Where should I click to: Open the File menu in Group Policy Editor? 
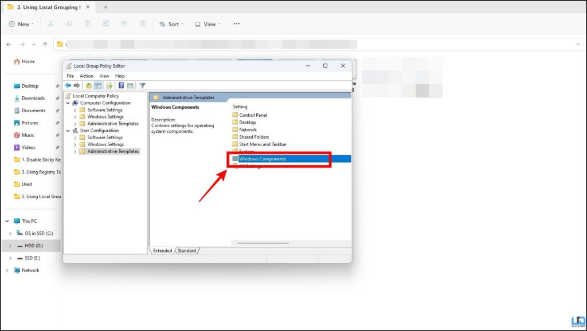pos(70,76)
